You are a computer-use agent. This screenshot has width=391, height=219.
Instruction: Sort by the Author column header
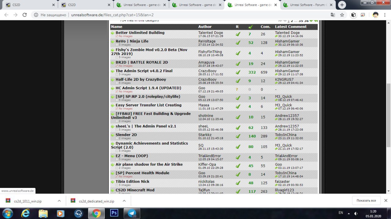pyautogui.click(x=205, y=27)
